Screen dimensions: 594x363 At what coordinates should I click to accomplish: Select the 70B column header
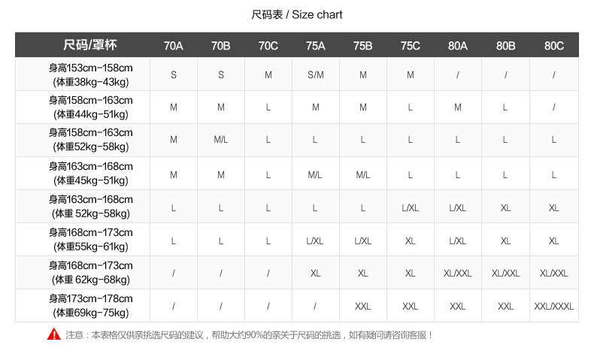(221, 46)
